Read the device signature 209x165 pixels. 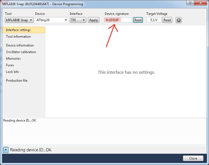tap(138, 20)
